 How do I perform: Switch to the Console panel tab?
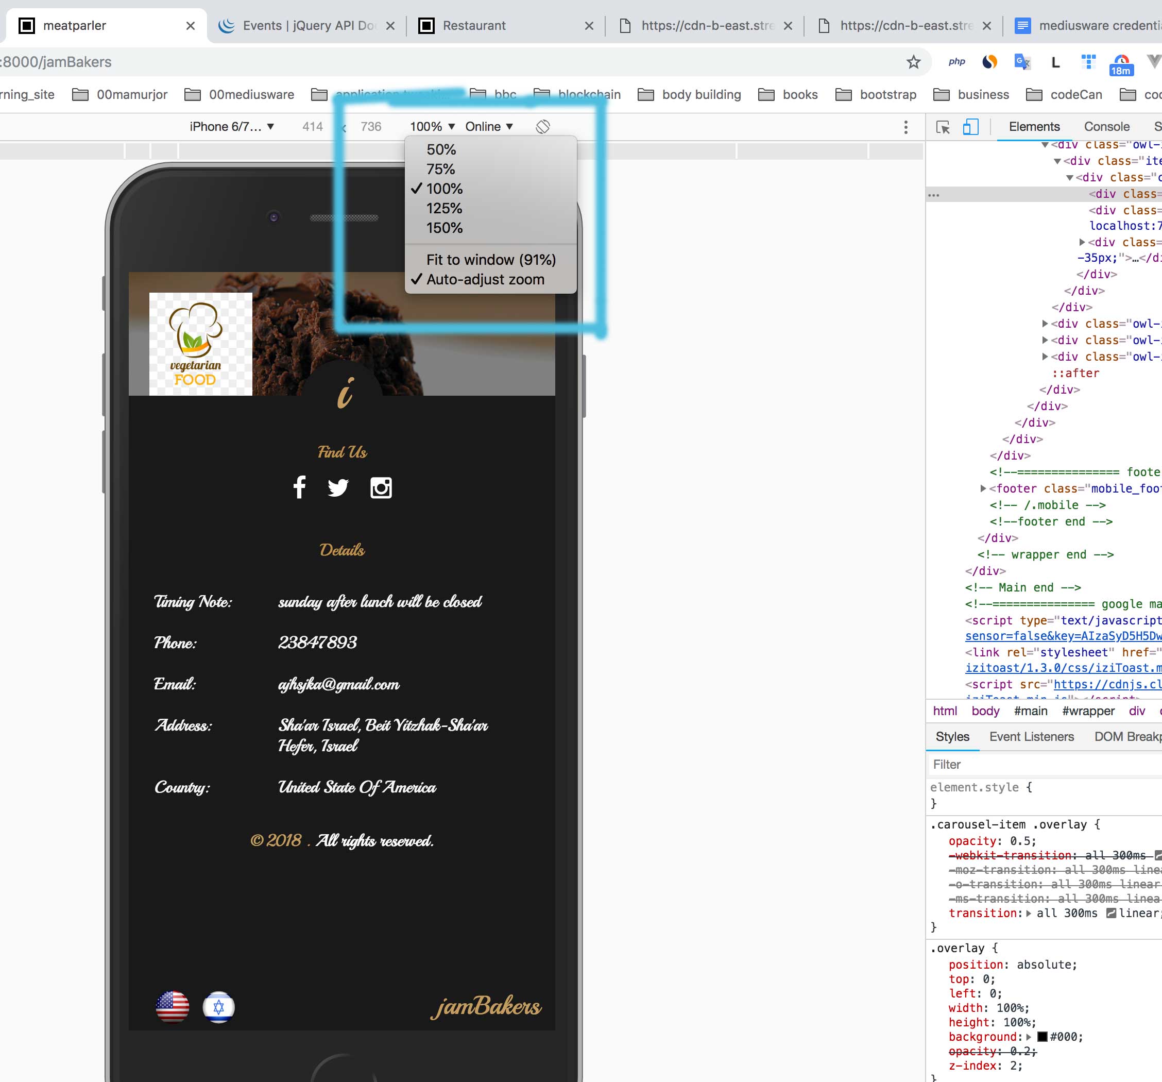coord(1106,127)
